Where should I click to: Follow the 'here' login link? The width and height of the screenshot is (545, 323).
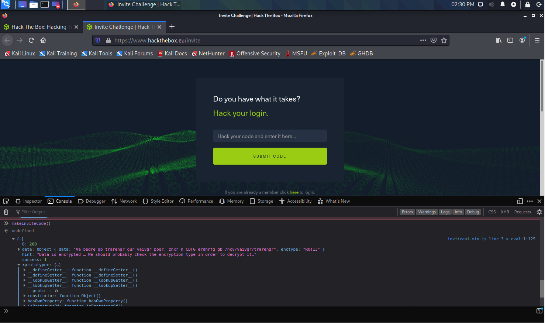coord(294,192)
